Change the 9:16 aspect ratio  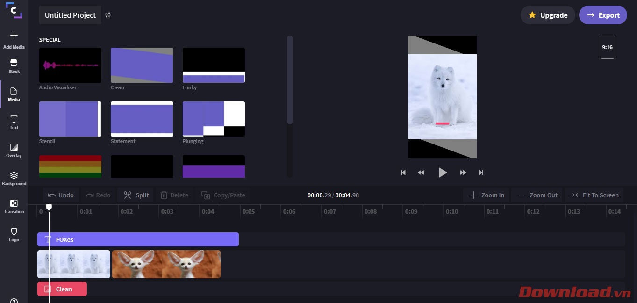(x=607, y=47)
